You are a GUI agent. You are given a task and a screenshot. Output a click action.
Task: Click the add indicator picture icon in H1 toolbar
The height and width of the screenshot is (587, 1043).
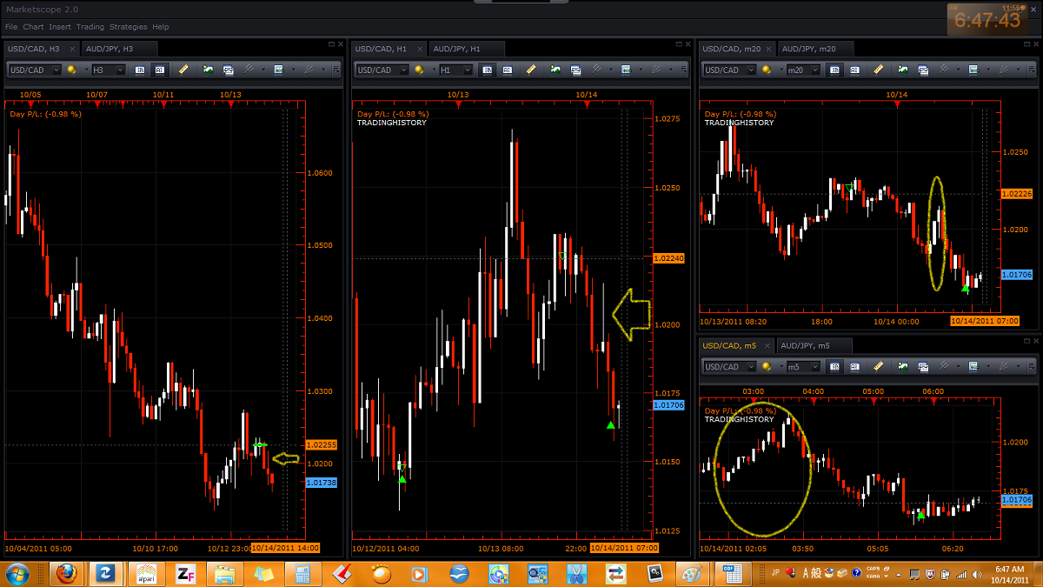556,70
